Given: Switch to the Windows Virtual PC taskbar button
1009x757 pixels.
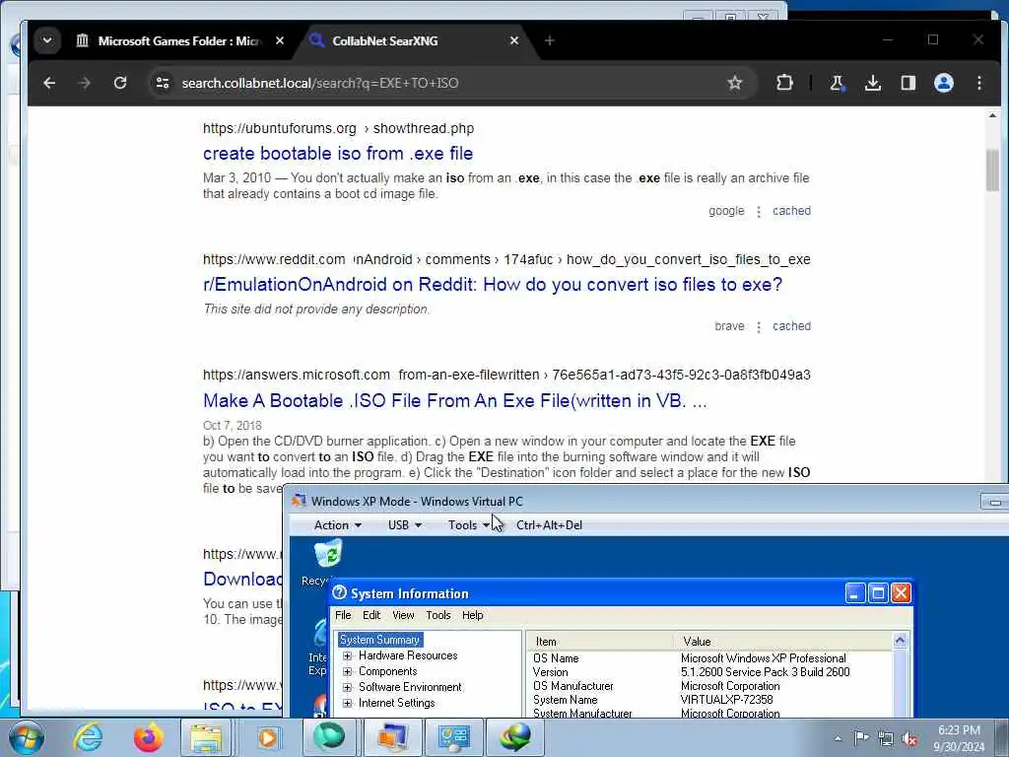Looking at the screenshot, I should pyautogui.click(x=392, y=737).
